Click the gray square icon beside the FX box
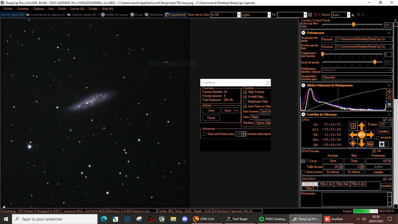Viewport: 398px width, 224px height. 310,15
